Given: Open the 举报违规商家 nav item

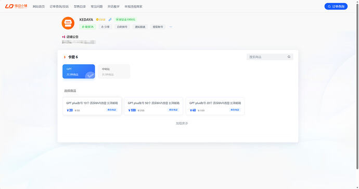Looking at the screenshot, I should point(134,7).
